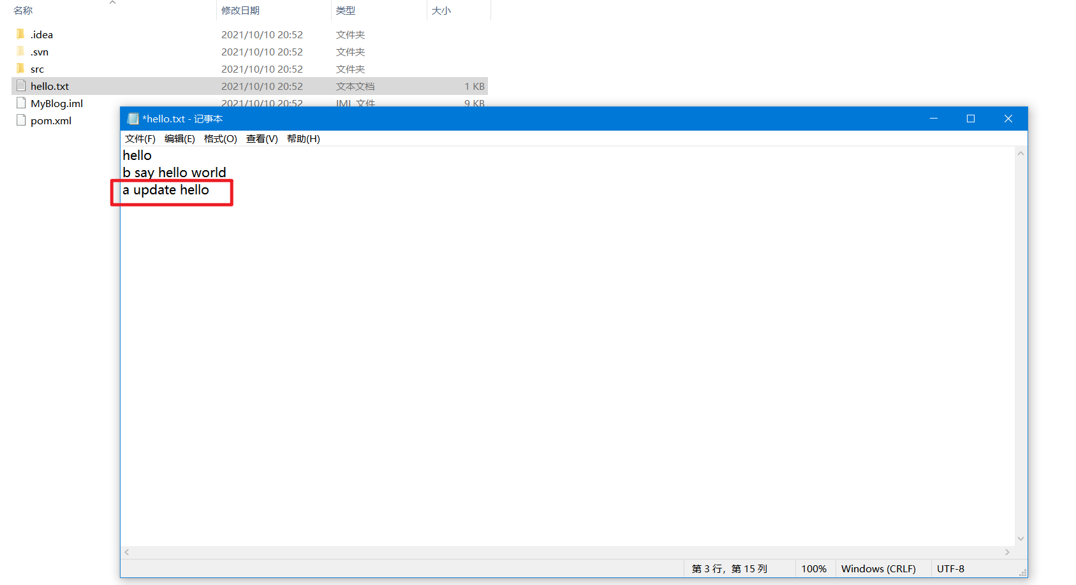Minimize the Notepad window

934,119
